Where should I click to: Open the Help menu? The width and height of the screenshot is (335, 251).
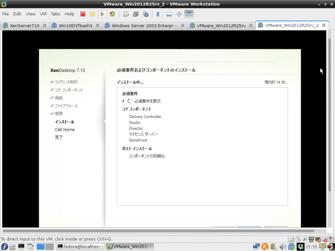tap(69, 14)
